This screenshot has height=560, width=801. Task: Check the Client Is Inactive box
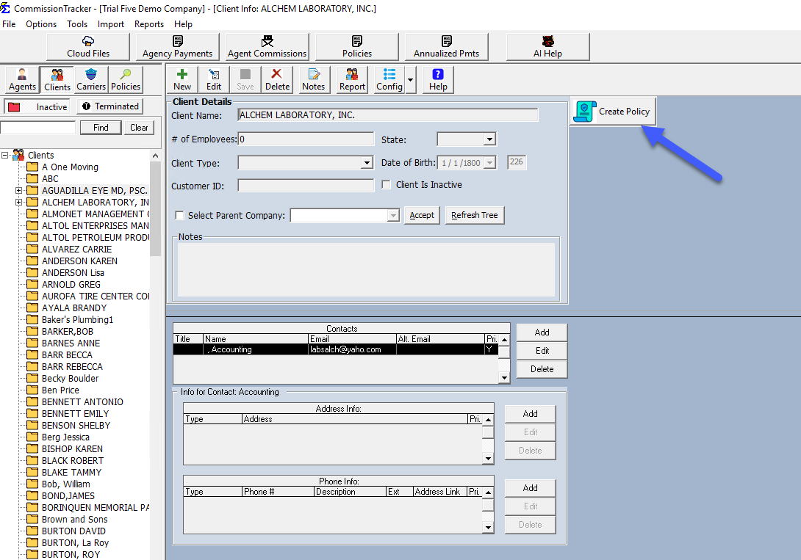[386, 184]
